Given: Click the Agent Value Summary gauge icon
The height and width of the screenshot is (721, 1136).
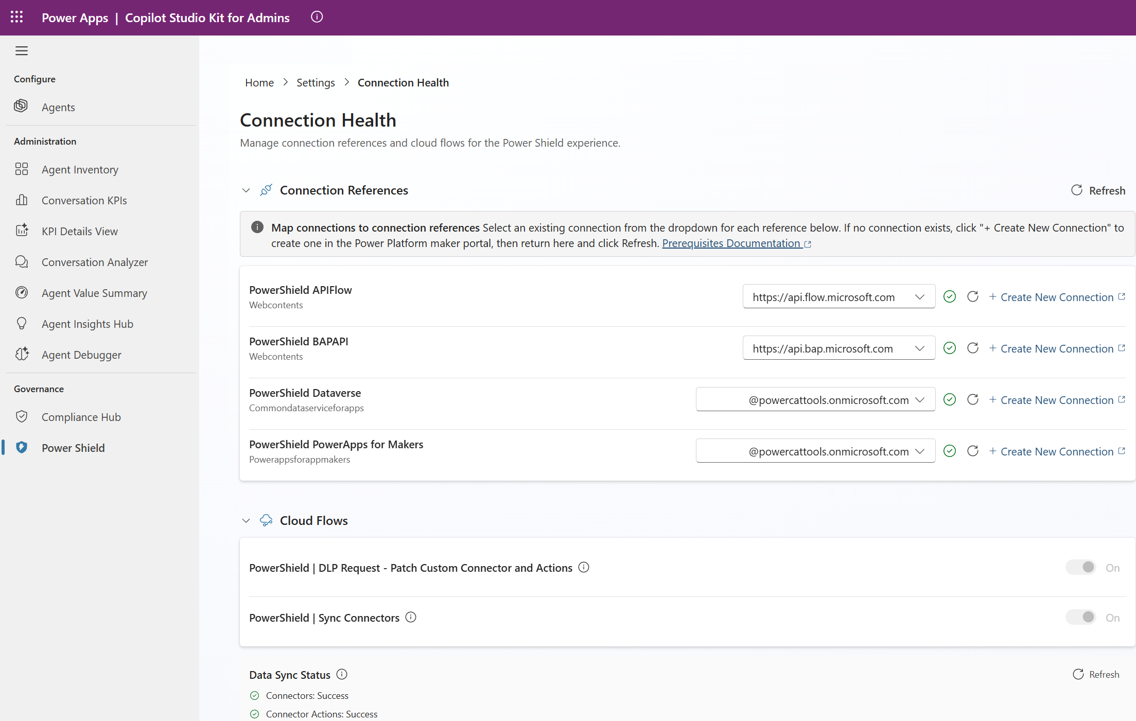Looking at the screenshot, I should 22,293.
